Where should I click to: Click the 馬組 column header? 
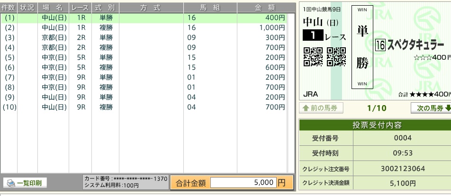click(210, 8)
